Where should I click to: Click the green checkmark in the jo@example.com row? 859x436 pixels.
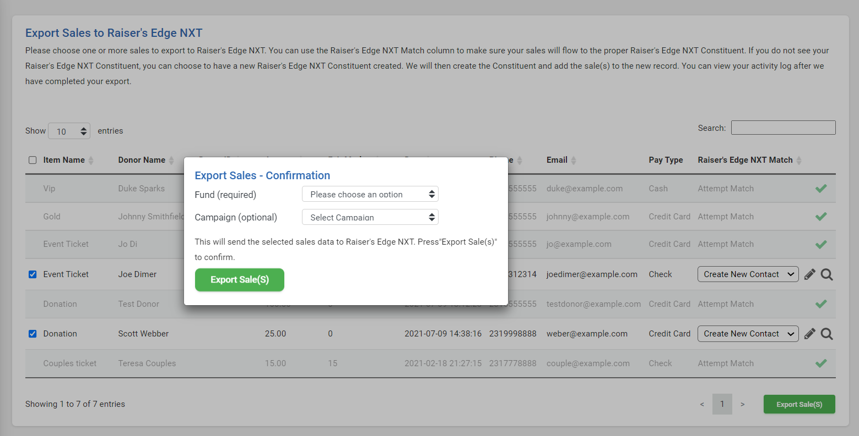click(x=821, y=244)
